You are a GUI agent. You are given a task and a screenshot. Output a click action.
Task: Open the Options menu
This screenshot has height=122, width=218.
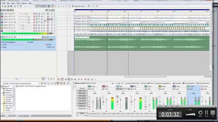tap(24, 3)
